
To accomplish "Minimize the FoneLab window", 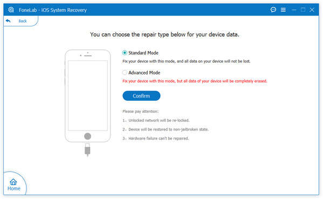I will click(x=294, y=10).
